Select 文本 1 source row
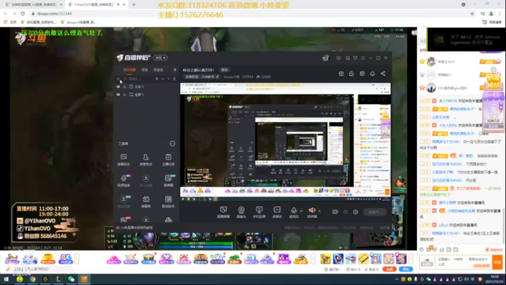506x285 pixels. (x=146, y=87)
